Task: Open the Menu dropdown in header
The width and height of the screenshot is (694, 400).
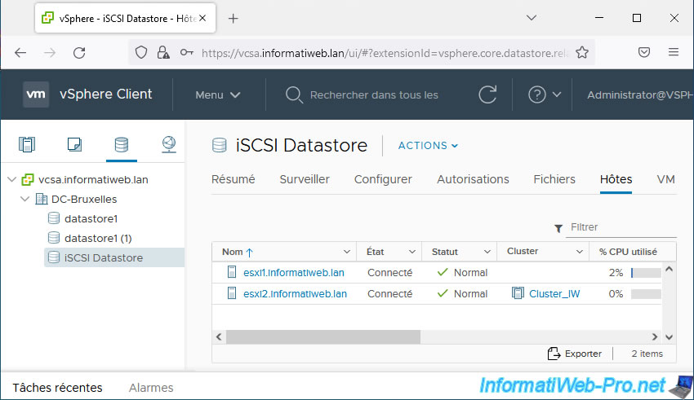Action: point(218,95)
